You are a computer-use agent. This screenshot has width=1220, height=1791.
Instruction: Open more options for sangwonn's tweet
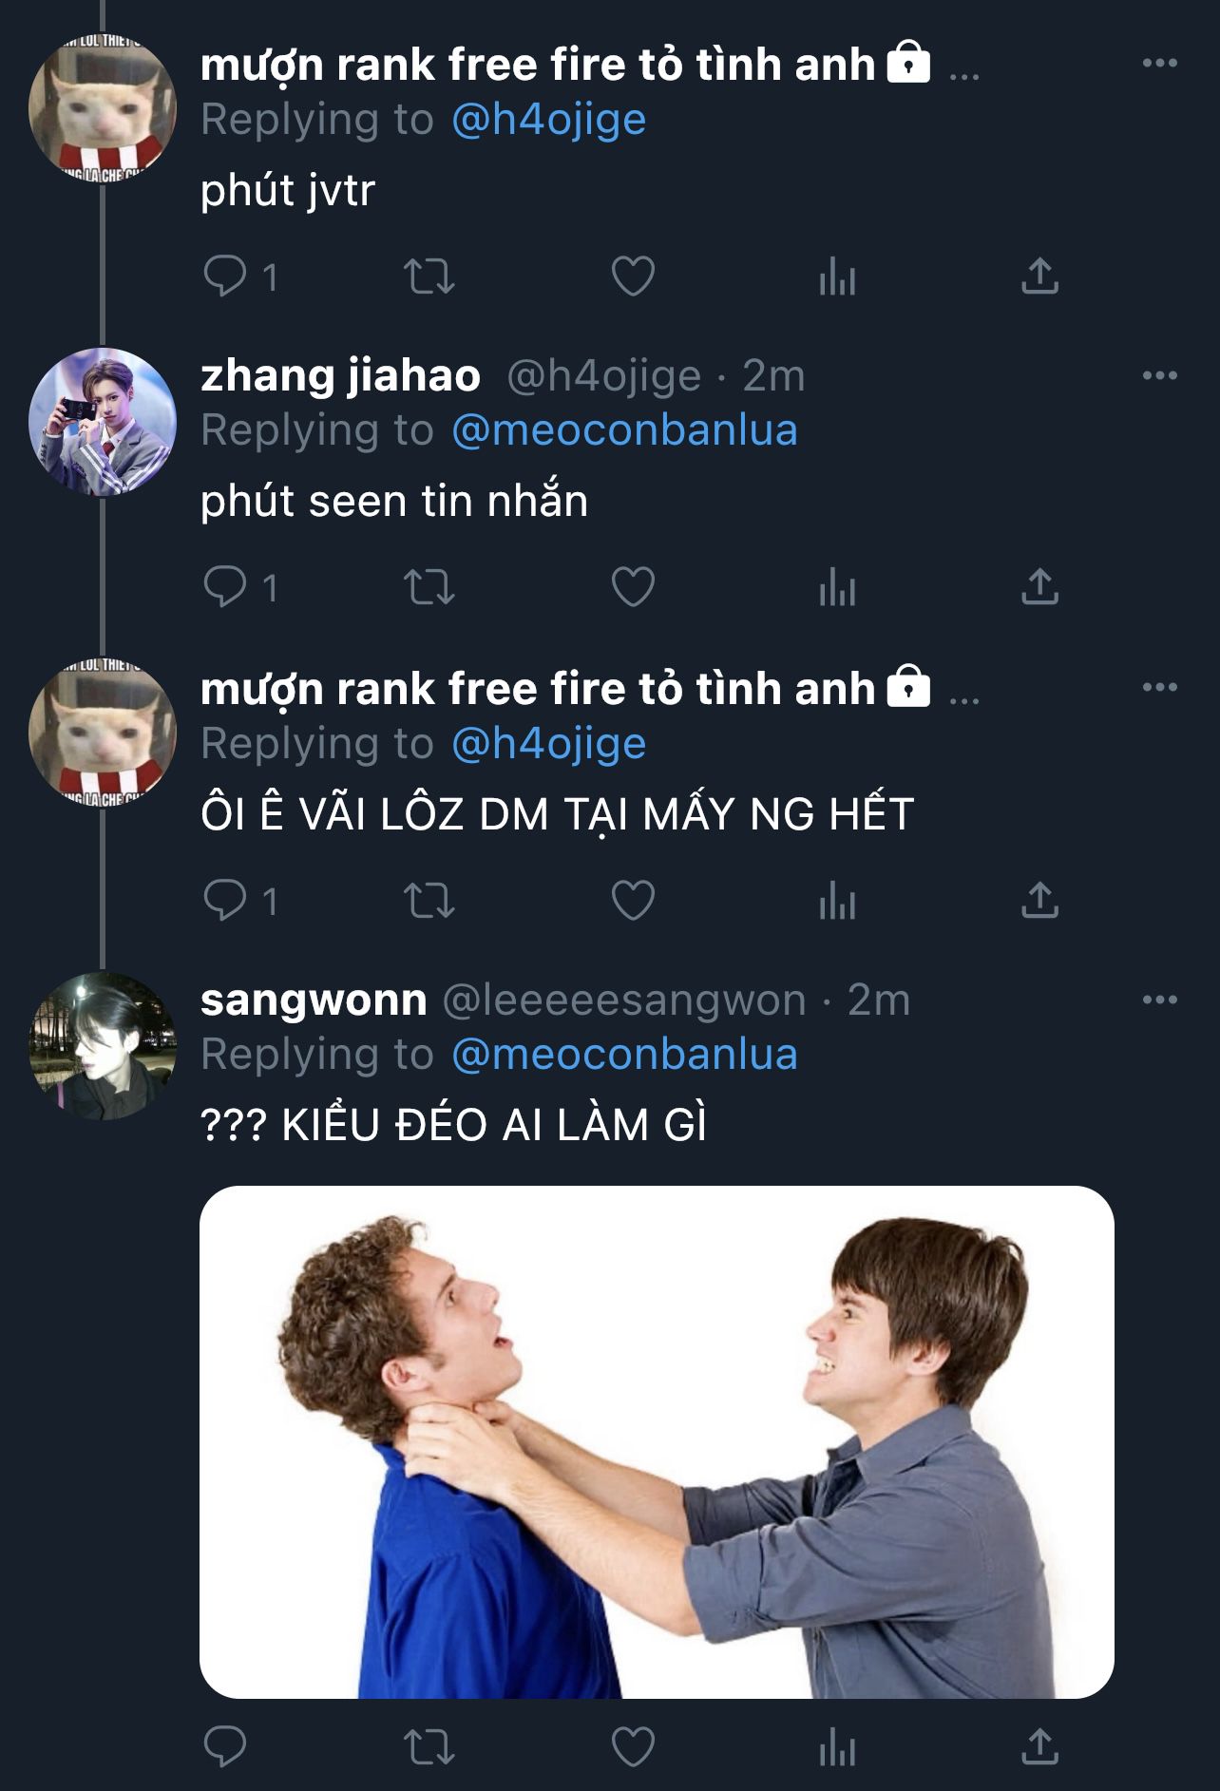pos(1160,1000)
